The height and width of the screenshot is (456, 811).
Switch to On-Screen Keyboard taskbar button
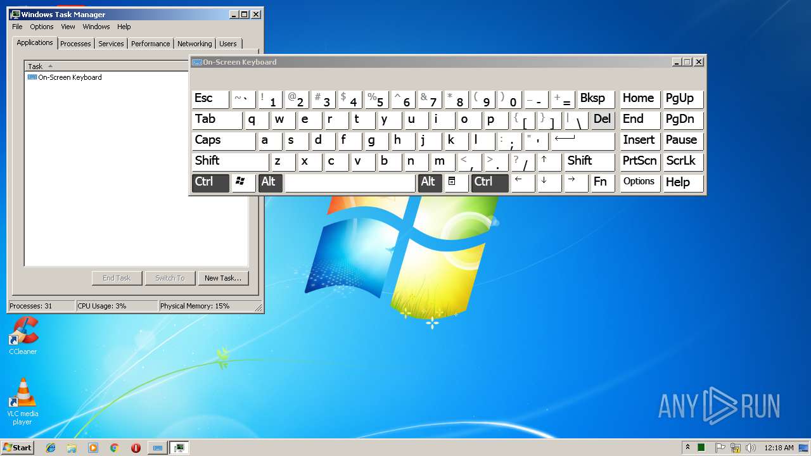[158, 448]
